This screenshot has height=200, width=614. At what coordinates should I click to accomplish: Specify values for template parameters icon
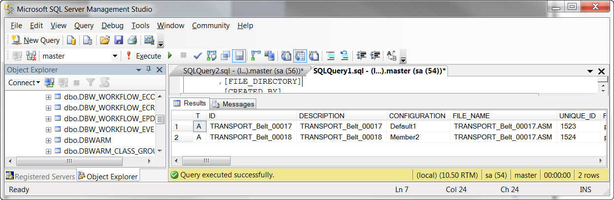point(392,56)
